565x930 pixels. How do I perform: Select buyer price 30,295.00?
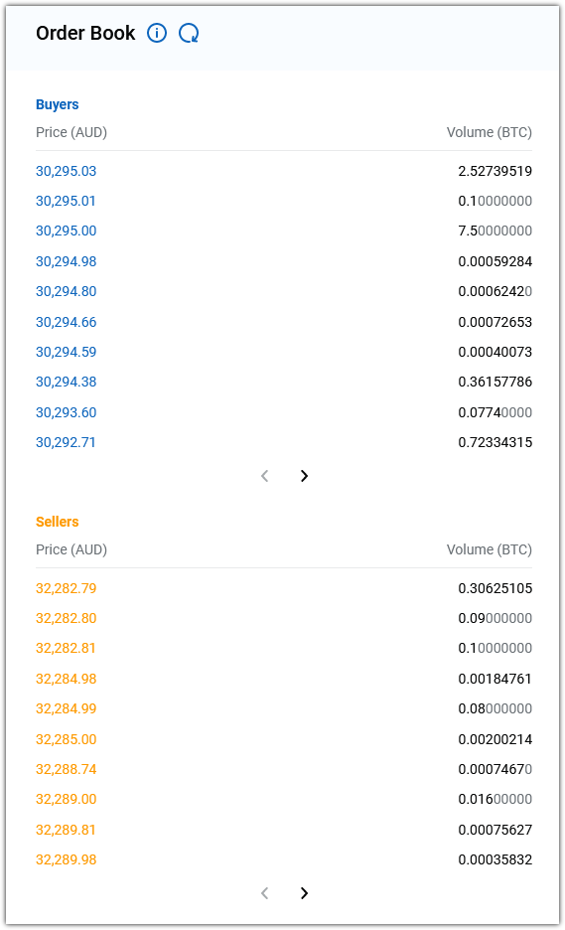[x=66, y=231]
